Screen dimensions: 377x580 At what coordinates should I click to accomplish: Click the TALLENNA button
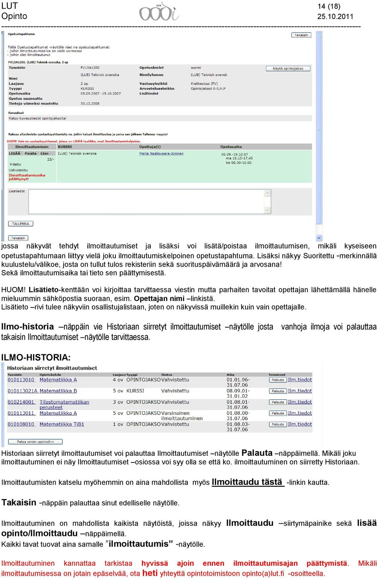coord(20,224)
